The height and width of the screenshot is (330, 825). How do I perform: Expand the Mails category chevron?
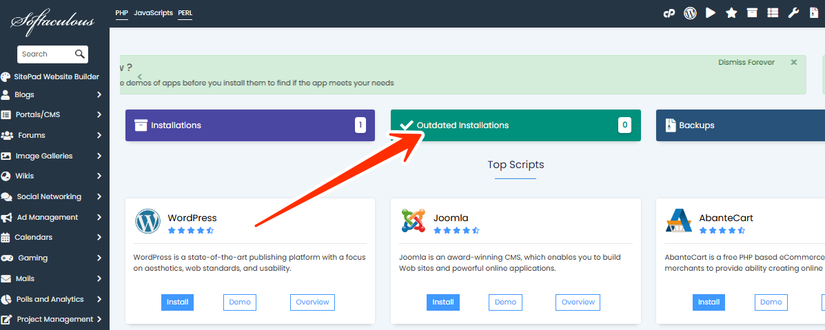[99, 278]
